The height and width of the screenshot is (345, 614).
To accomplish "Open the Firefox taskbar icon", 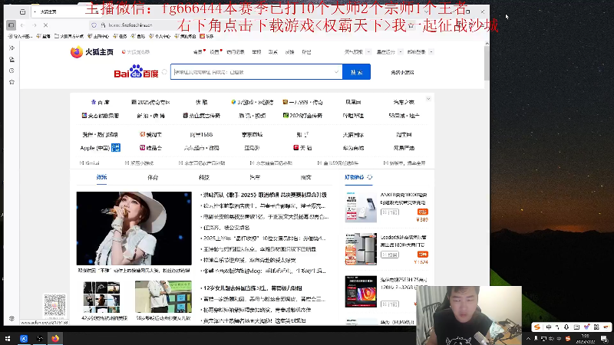I will click(x=55, y=338).
